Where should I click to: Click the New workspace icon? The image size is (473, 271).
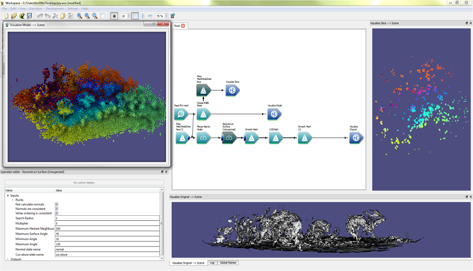[x=6, y=16]
